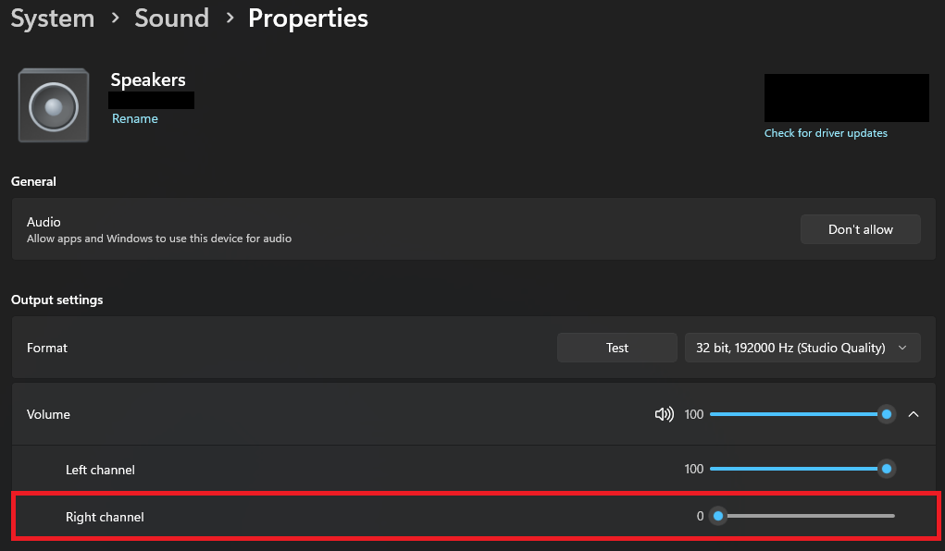Click the Left channel value 100
This screenshot has height=551, width=945.
[x=694, y=469]
